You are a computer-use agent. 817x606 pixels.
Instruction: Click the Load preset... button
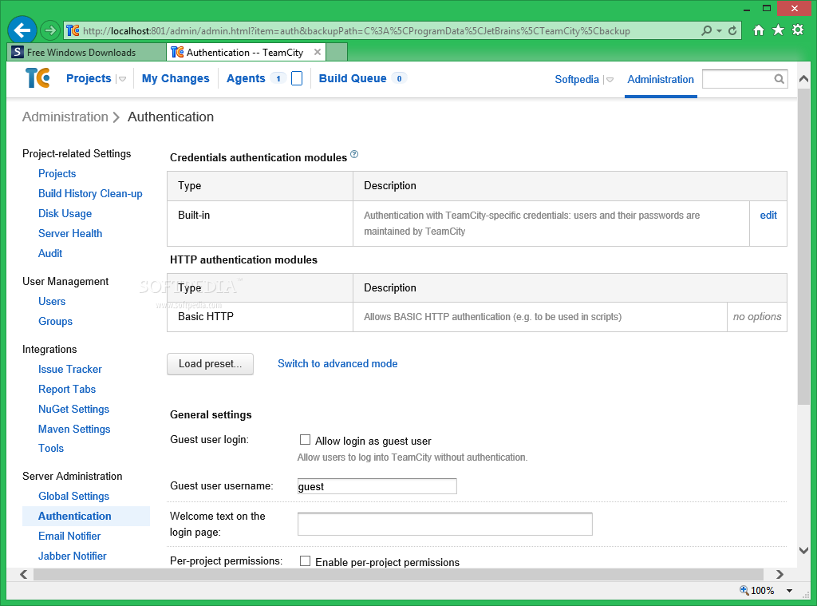pos(210,364)
